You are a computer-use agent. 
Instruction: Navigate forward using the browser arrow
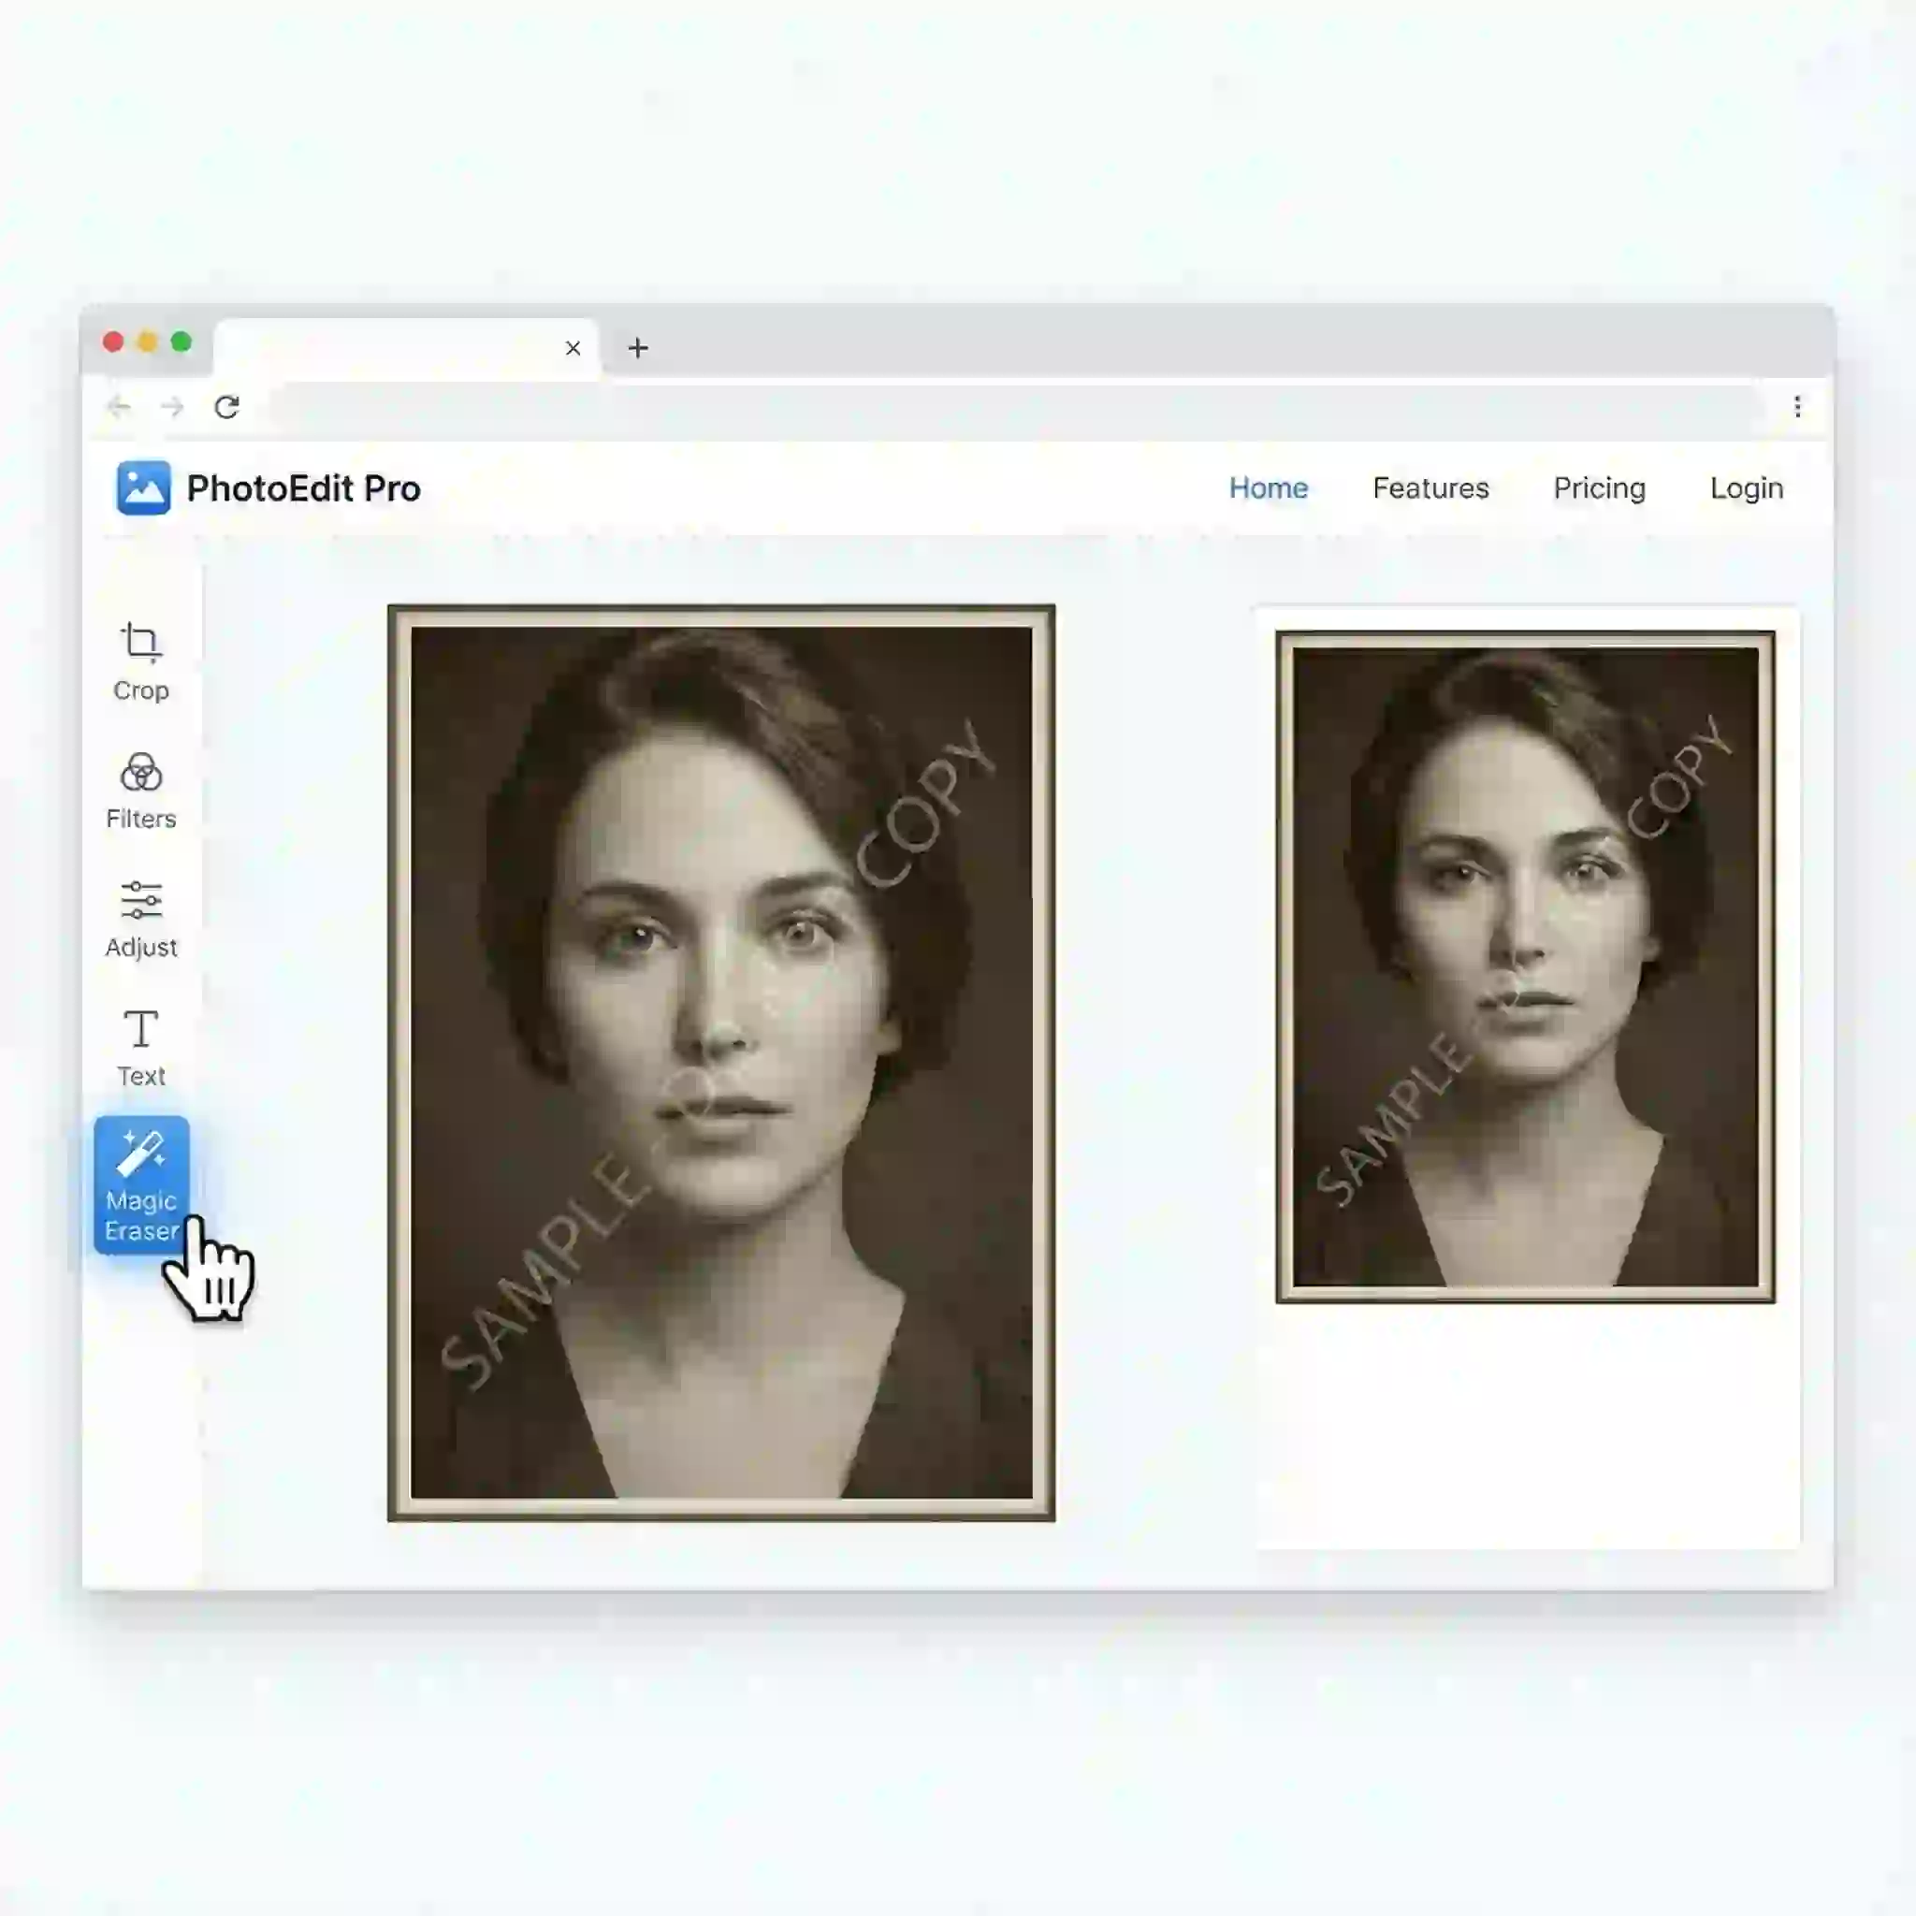(x=172, y=407)
